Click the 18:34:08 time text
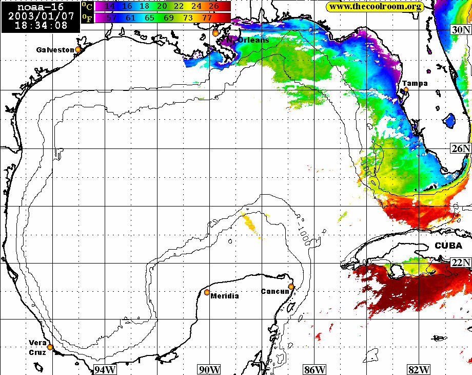This screenshot has height=375, width=472. pos(41,25)
